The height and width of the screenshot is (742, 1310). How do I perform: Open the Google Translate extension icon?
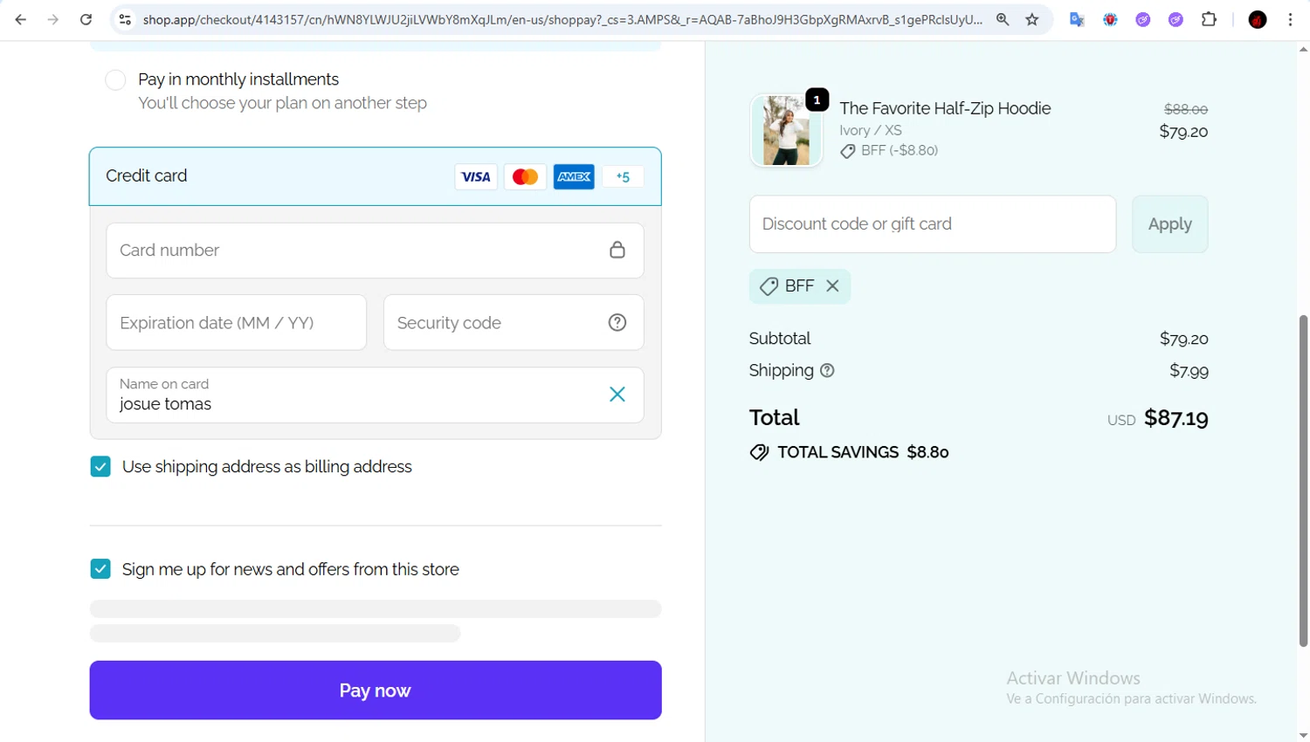click(1077, 19)
